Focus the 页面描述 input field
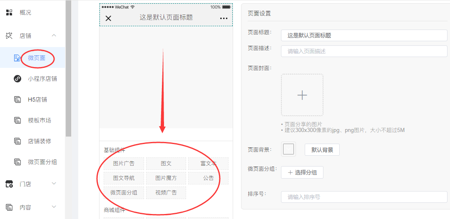This screenshot has height=219, width=450. tap(364, 51)
